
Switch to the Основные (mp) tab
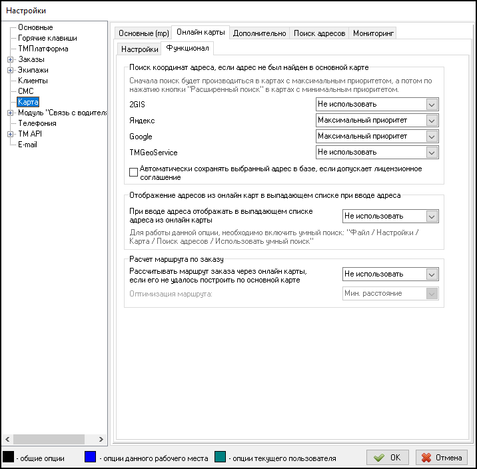(x=143, y=33)
